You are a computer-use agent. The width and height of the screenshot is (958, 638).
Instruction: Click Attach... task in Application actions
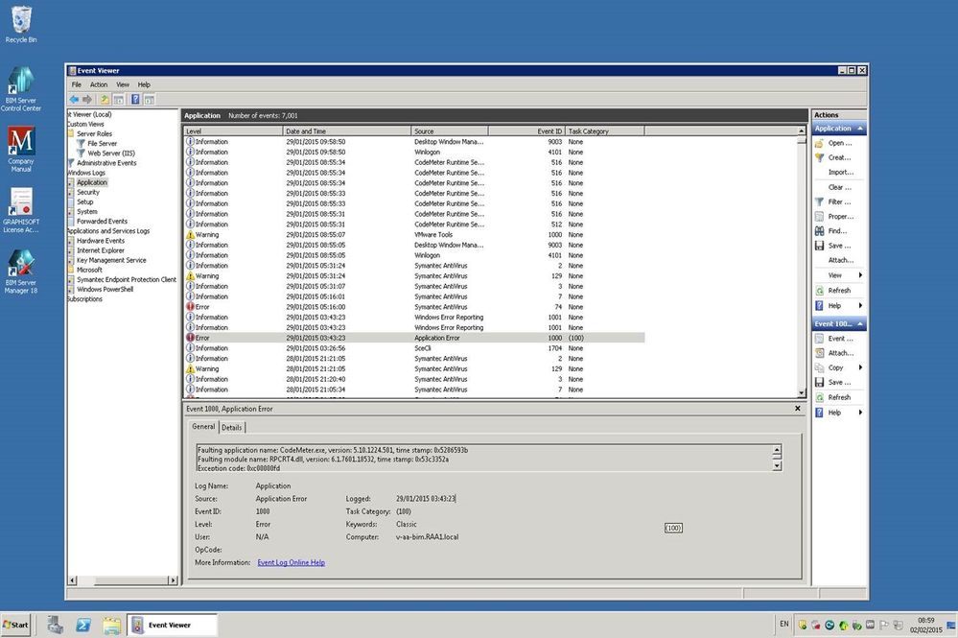[839, 260]
